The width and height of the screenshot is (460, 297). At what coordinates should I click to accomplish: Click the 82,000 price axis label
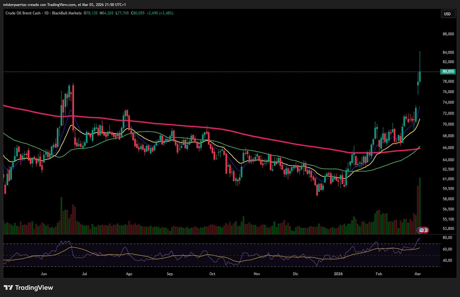(x=448, y=62)
